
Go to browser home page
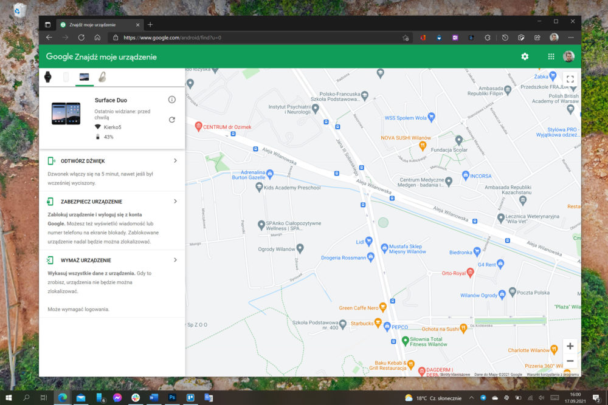pos(97,38)
